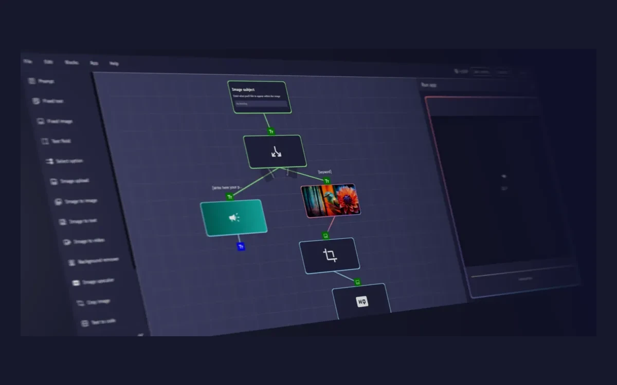Select the Text field block icon
The width and height of the screenshot is (617, 385).
45,141
